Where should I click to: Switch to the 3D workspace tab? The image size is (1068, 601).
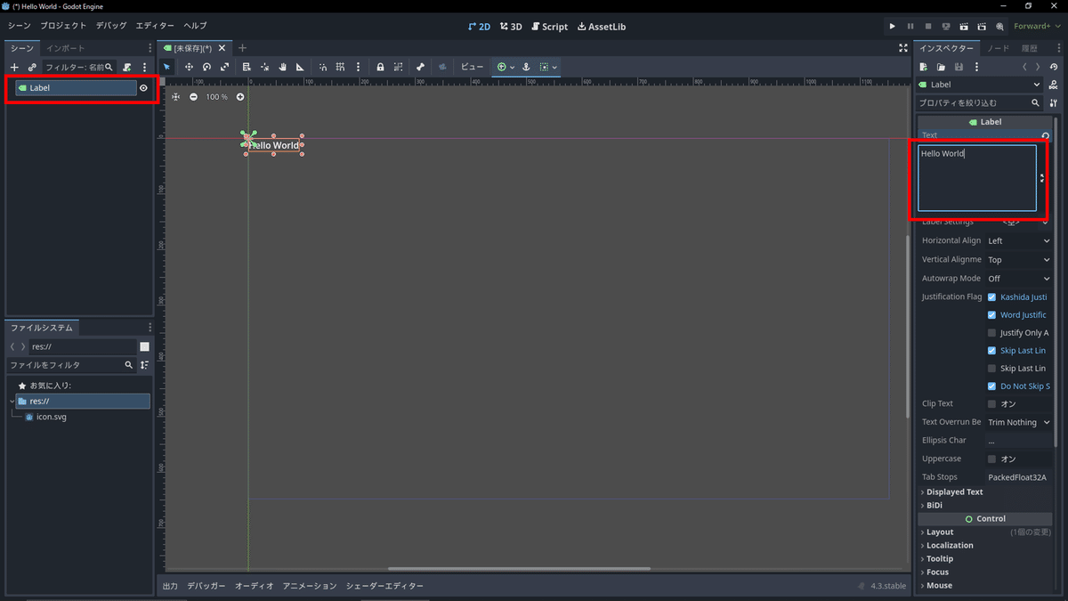pos(510,26)
